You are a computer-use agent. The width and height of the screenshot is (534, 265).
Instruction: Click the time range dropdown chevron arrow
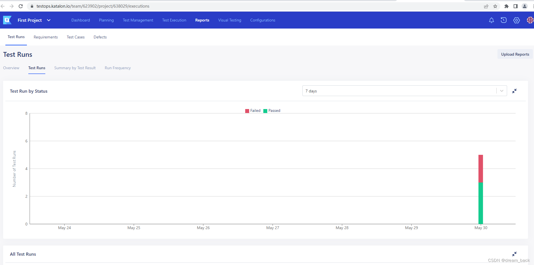502,91
